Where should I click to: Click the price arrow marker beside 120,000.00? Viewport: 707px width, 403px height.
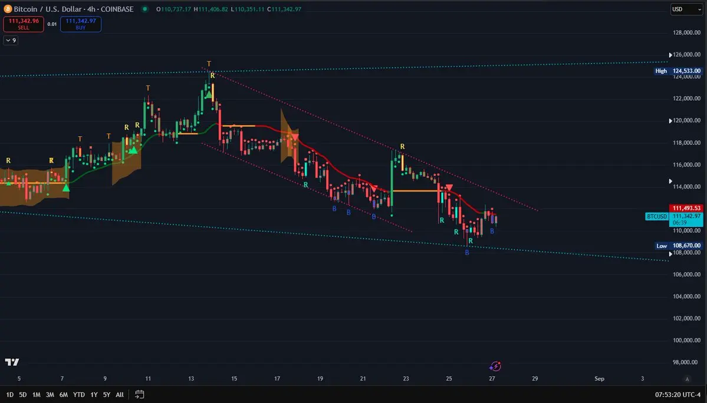(670, 121)
